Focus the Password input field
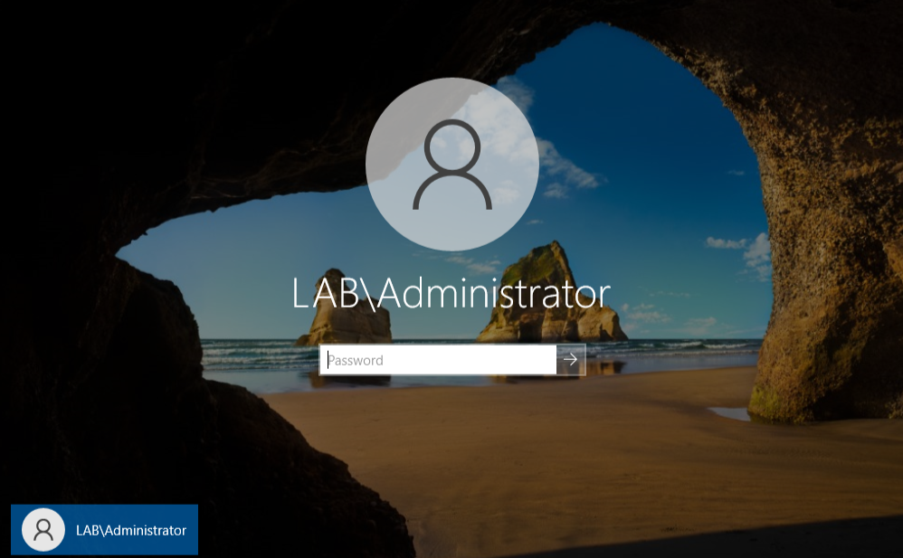The image size is (903, 558). tap(438, 360)
